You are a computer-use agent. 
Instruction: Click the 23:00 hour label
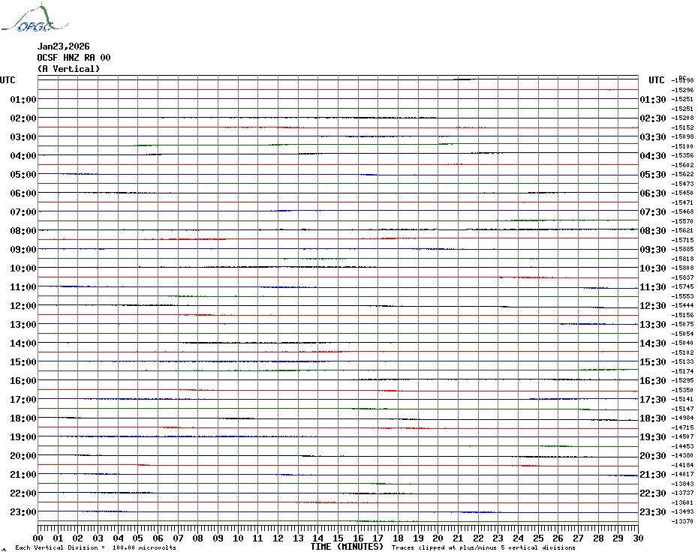click(x=23, y=512)
